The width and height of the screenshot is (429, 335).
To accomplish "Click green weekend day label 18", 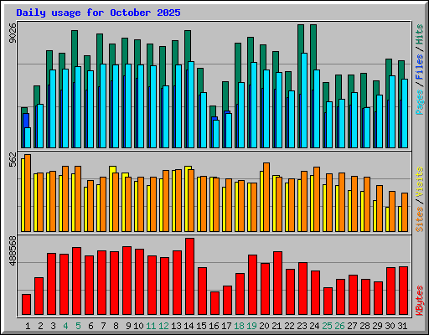I will [x=239, y=326].
